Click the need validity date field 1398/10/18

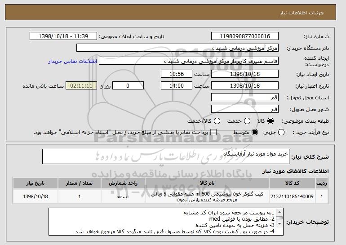tap(245, 86)
